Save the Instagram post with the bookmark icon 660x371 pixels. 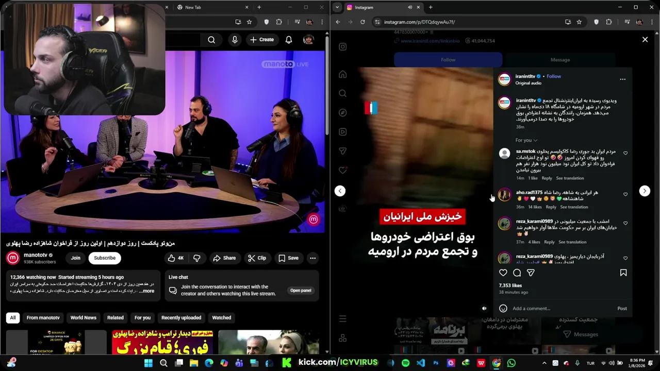coord(623,273)
